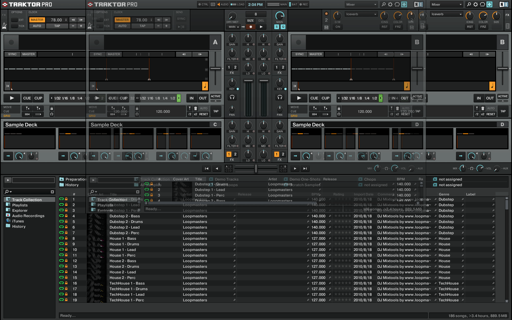Open Preferences gear in far-right header
This screenshot has width=512, height=320.
475,5
